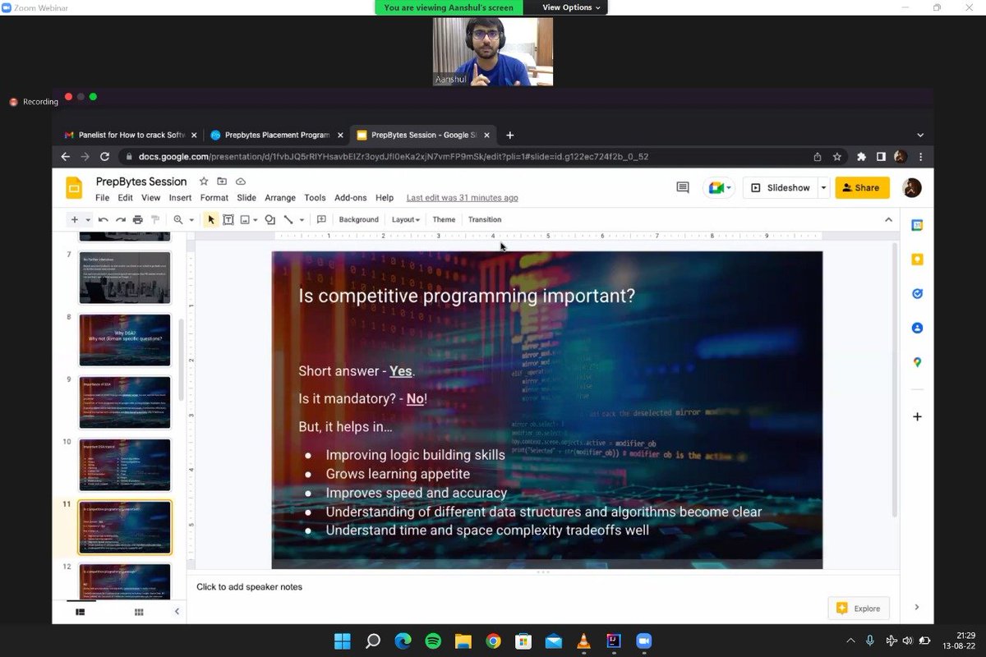This screenshot has width=986, height=657.
Task: Click the Transition button
Action: click(x=485, y=220)
